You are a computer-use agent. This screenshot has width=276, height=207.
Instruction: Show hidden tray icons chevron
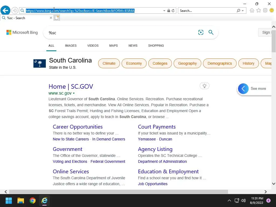pos(229,201)
